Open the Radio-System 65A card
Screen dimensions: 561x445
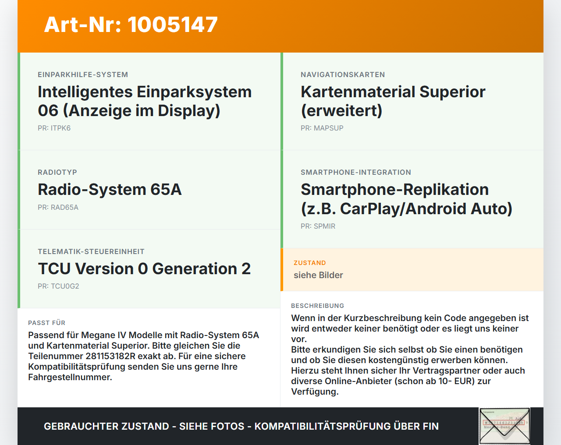[x=149, y=190]
